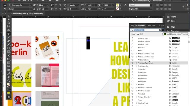Switch to the Align panel tab
Viewport: 190px width, 106px height.
point(132,26)
